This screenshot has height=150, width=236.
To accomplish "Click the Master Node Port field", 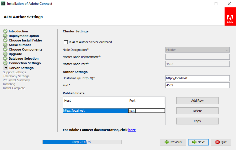I will (197, 64).
